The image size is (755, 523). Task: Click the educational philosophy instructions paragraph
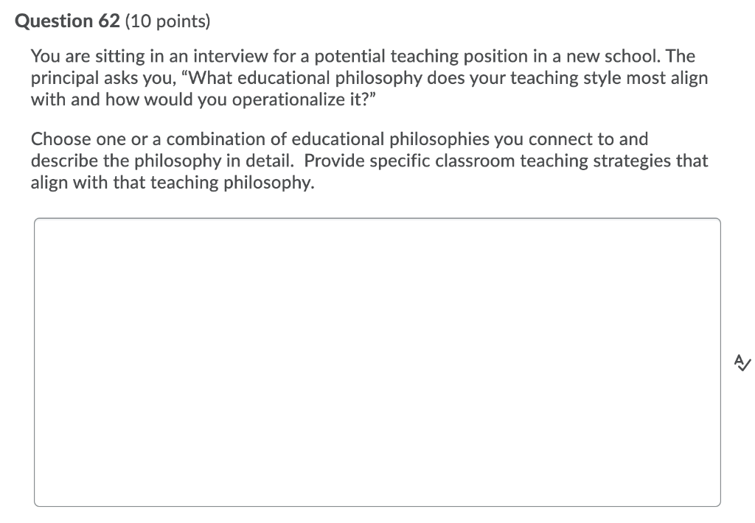(369, 160)
